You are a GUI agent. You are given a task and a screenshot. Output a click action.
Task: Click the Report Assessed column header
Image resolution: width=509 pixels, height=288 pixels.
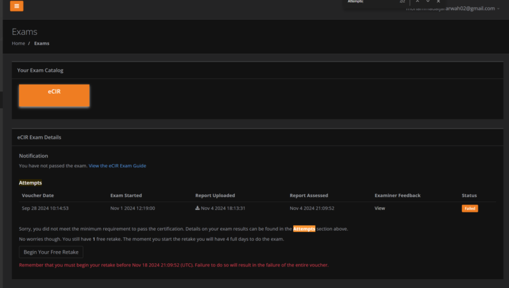309,195
